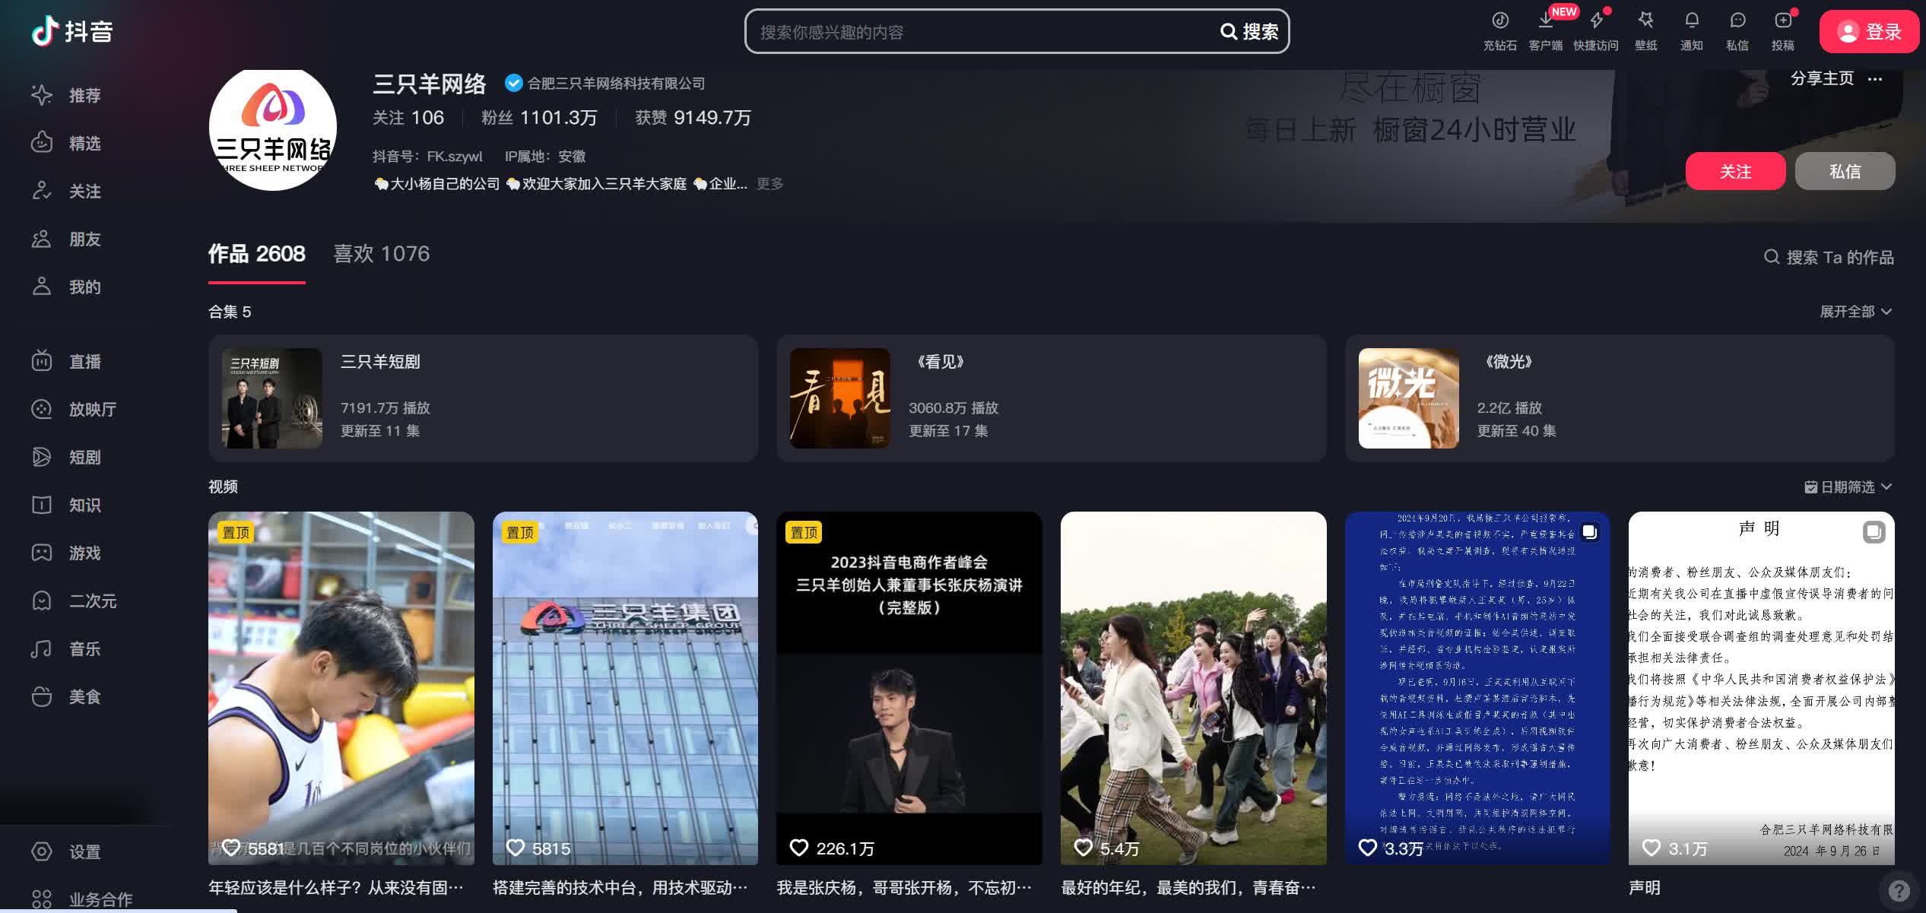Image resolution: width=1926 pixels, height=913 pixels.
Task: Open the 2023抖音电商作者峰会 speech video
Action: 909,688
